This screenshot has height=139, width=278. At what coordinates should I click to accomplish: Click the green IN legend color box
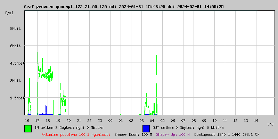[x=28, y=128]
